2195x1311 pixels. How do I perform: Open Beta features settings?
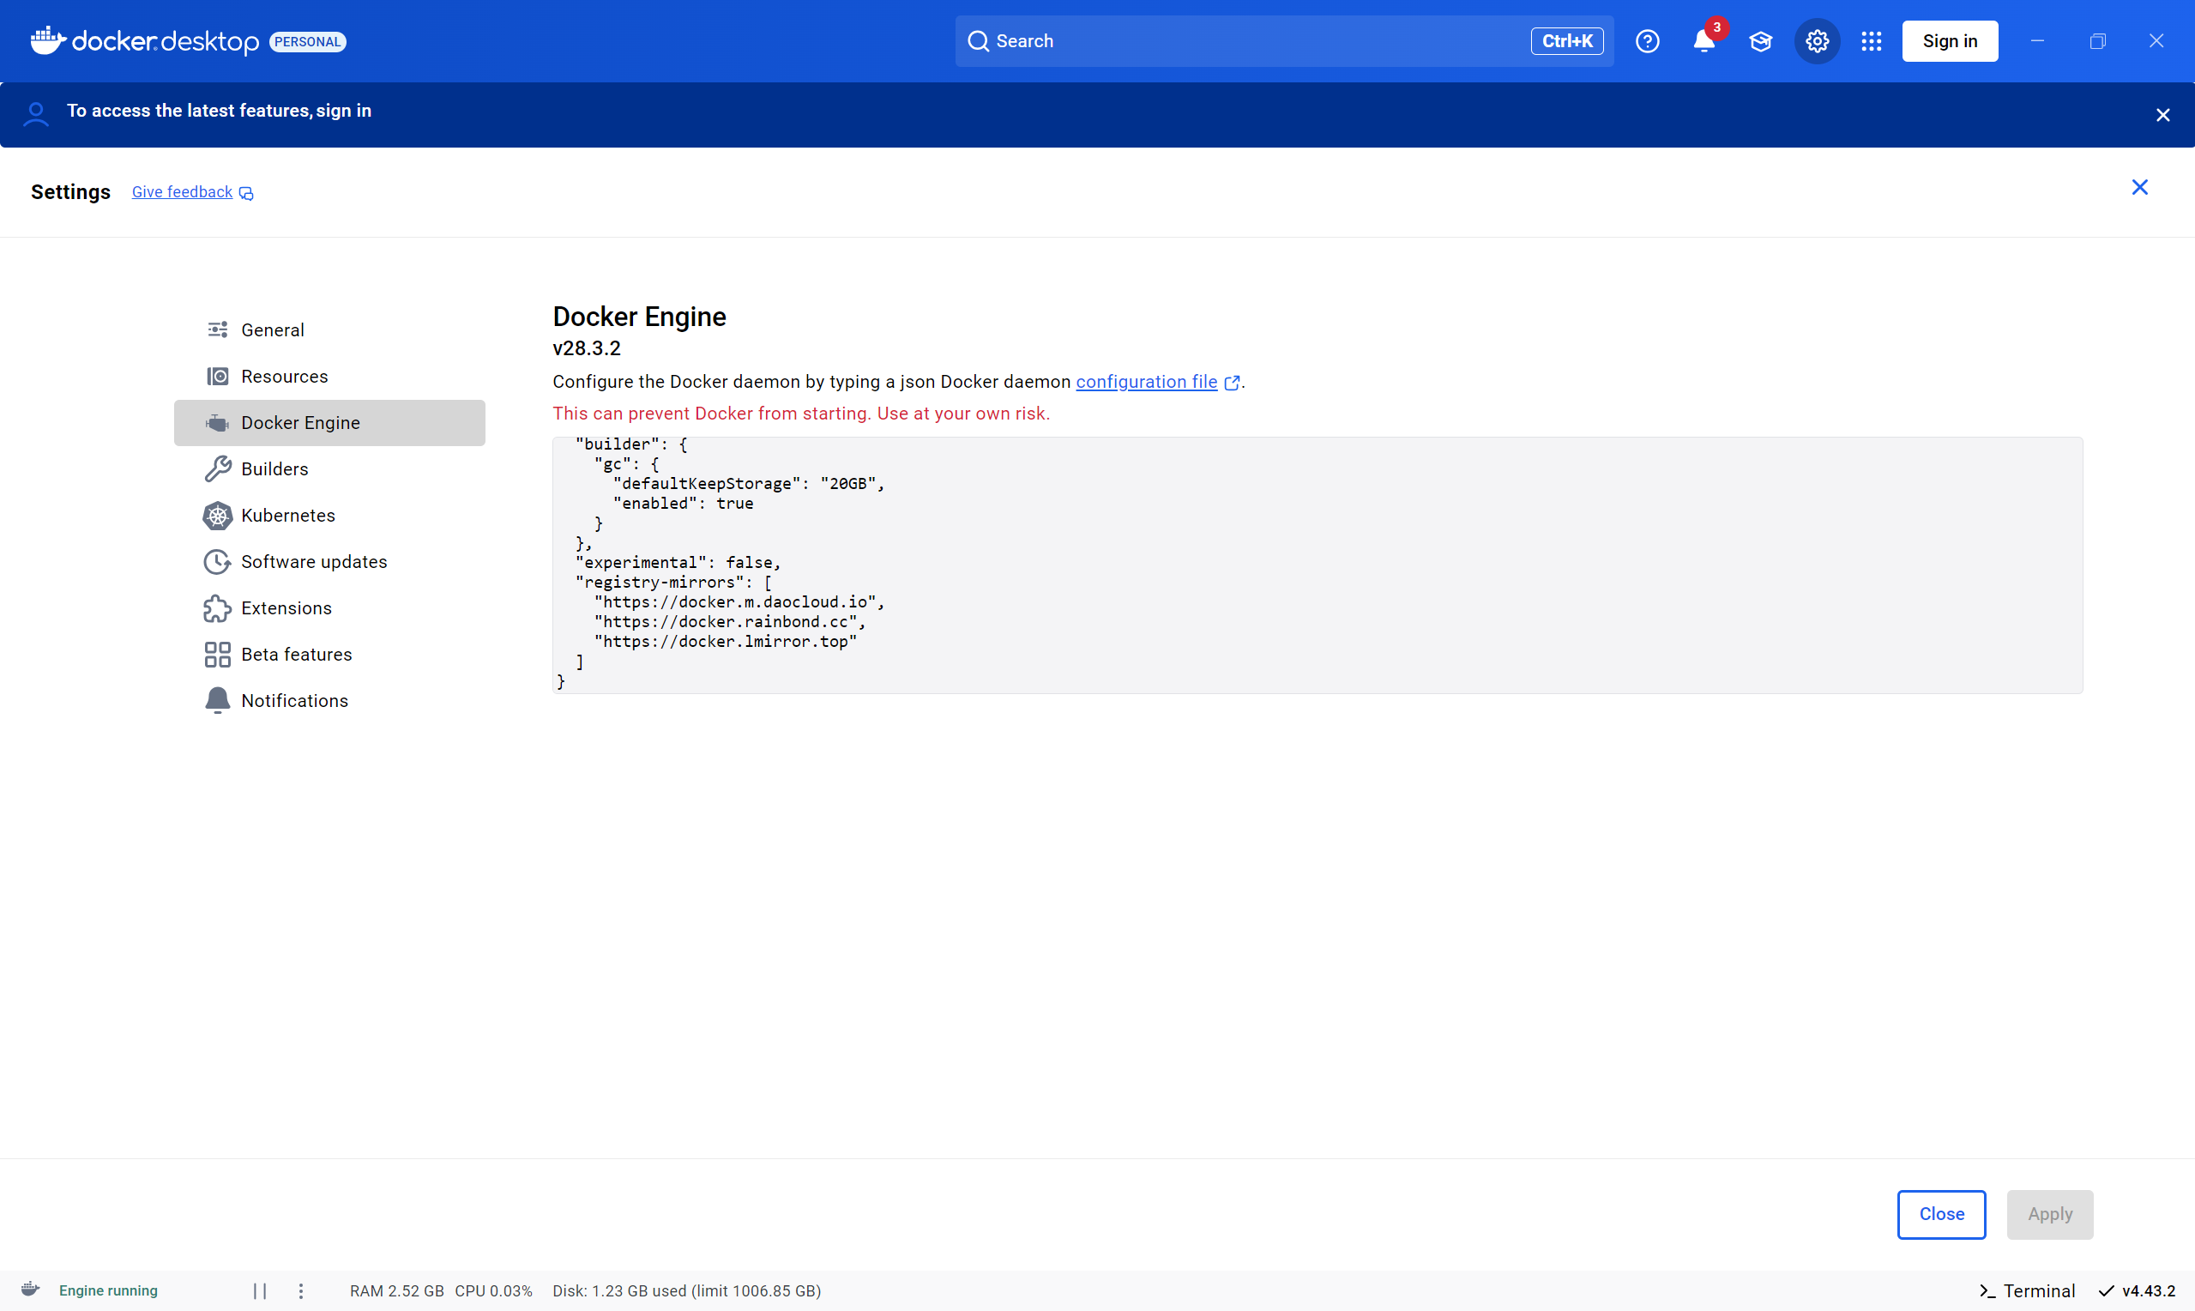pos(329,655)
